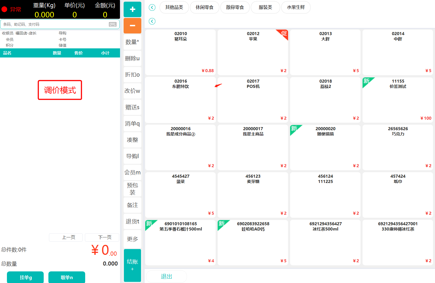Click the 凑整 rounding button
The width and height of the screenshot is (435, 283).
(x=132, y=140)
